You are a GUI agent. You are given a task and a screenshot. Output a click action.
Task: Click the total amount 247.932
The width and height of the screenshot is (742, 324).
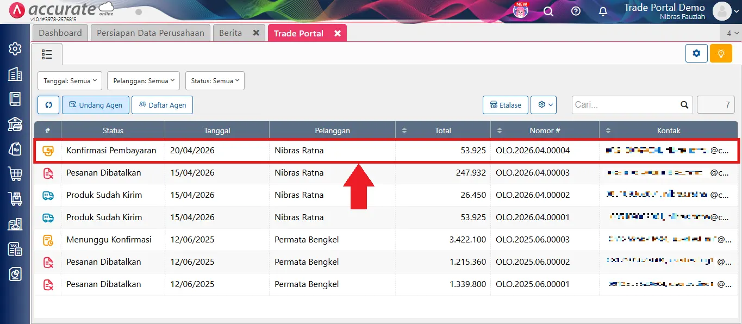click(x=471, y=173)
